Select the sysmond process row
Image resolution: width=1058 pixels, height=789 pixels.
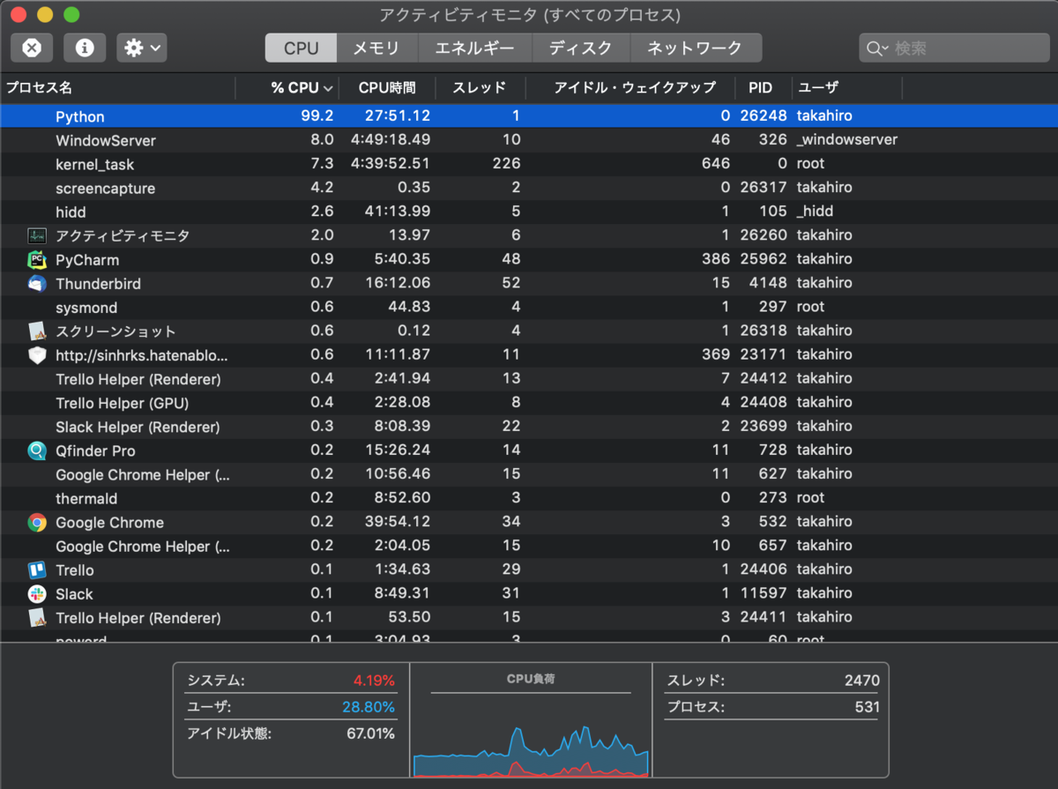click(529, 307)
